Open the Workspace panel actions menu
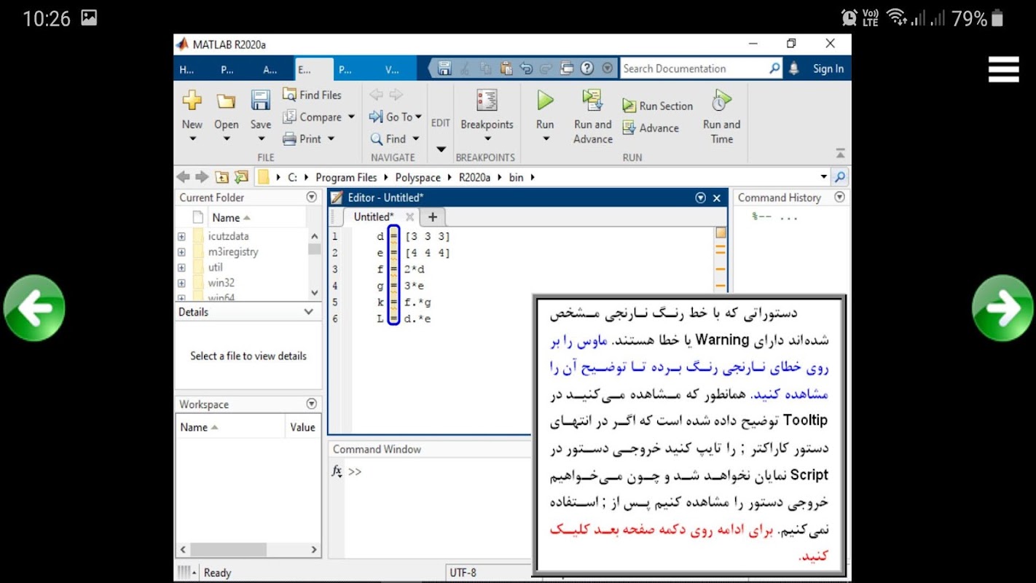The height and width of the screenshot is (583, 1036). click(x=312, y=404)
